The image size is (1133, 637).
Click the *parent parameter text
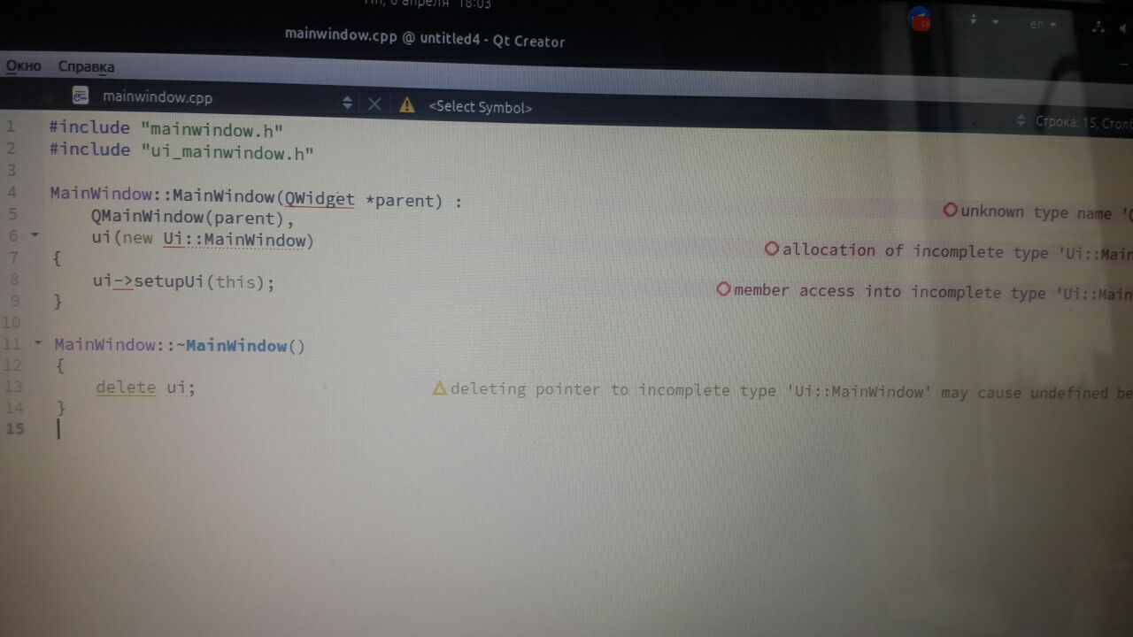click(x=403, y=201)
